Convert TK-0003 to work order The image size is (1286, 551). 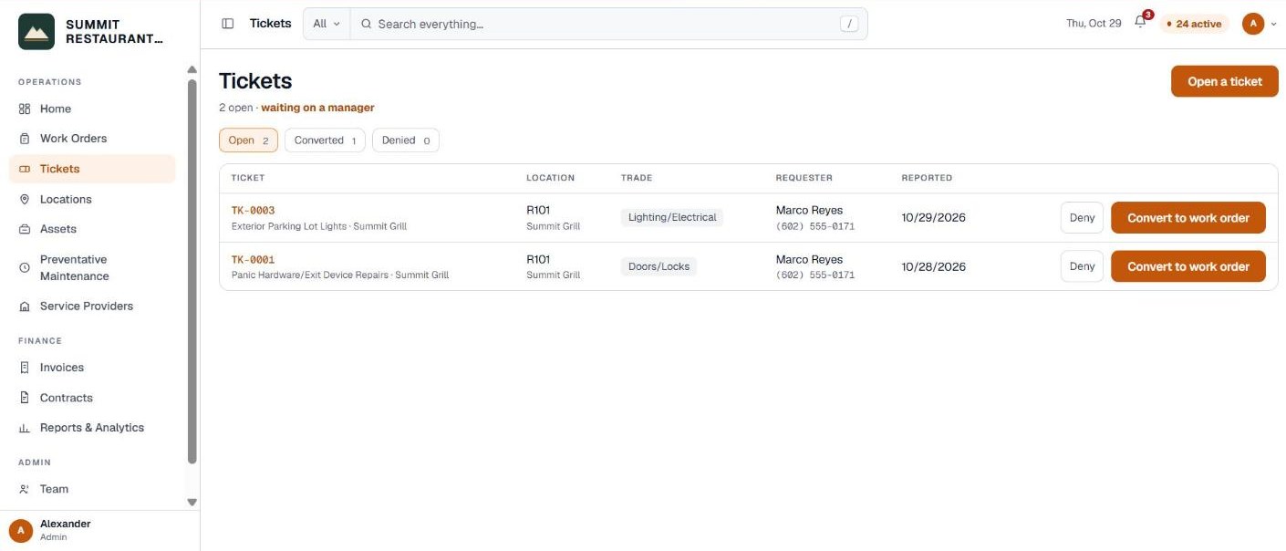pyautogui.click(x=1187, y=218)
